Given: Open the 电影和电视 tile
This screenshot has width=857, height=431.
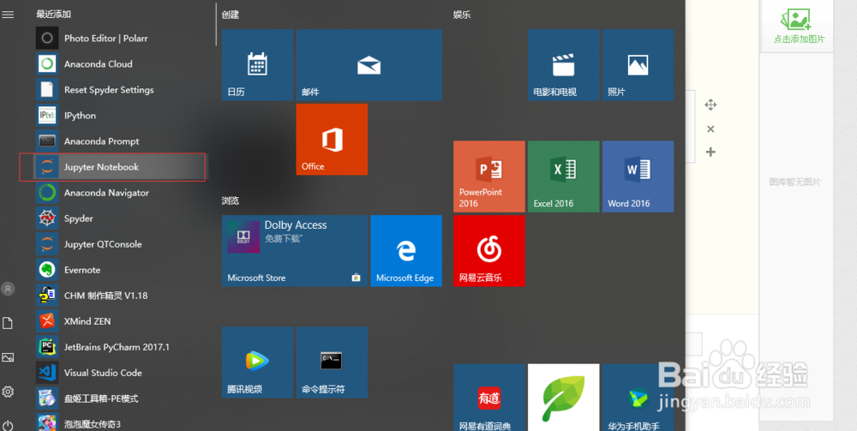Looking at the screenshot, I should pyautogui.click(x=564, y=65).
